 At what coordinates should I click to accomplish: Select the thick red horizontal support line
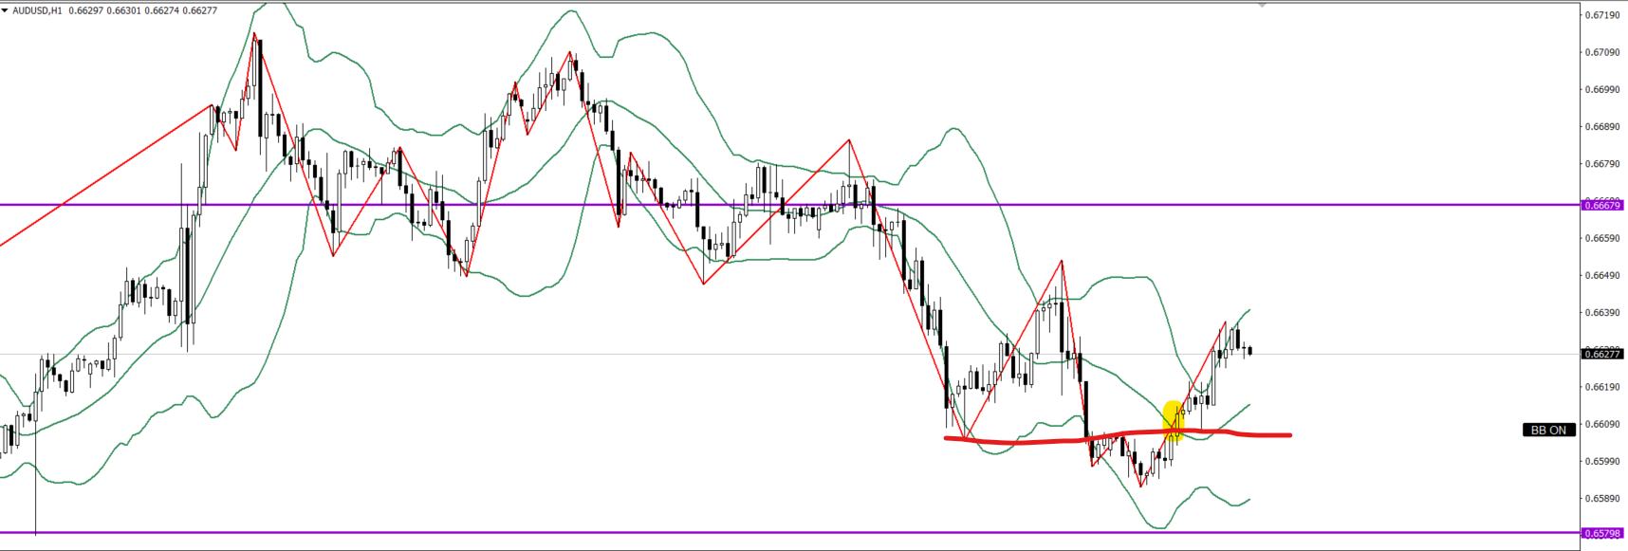click(x=1044, y=440)
